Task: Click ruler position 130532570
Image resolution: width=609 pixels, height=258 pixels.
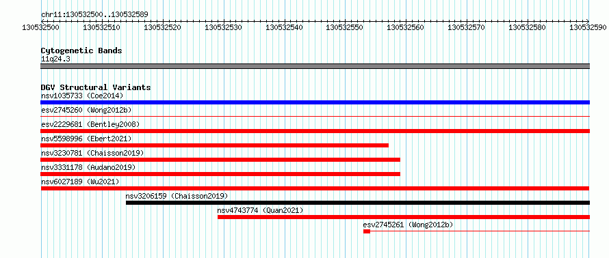Action: (467, 28)
